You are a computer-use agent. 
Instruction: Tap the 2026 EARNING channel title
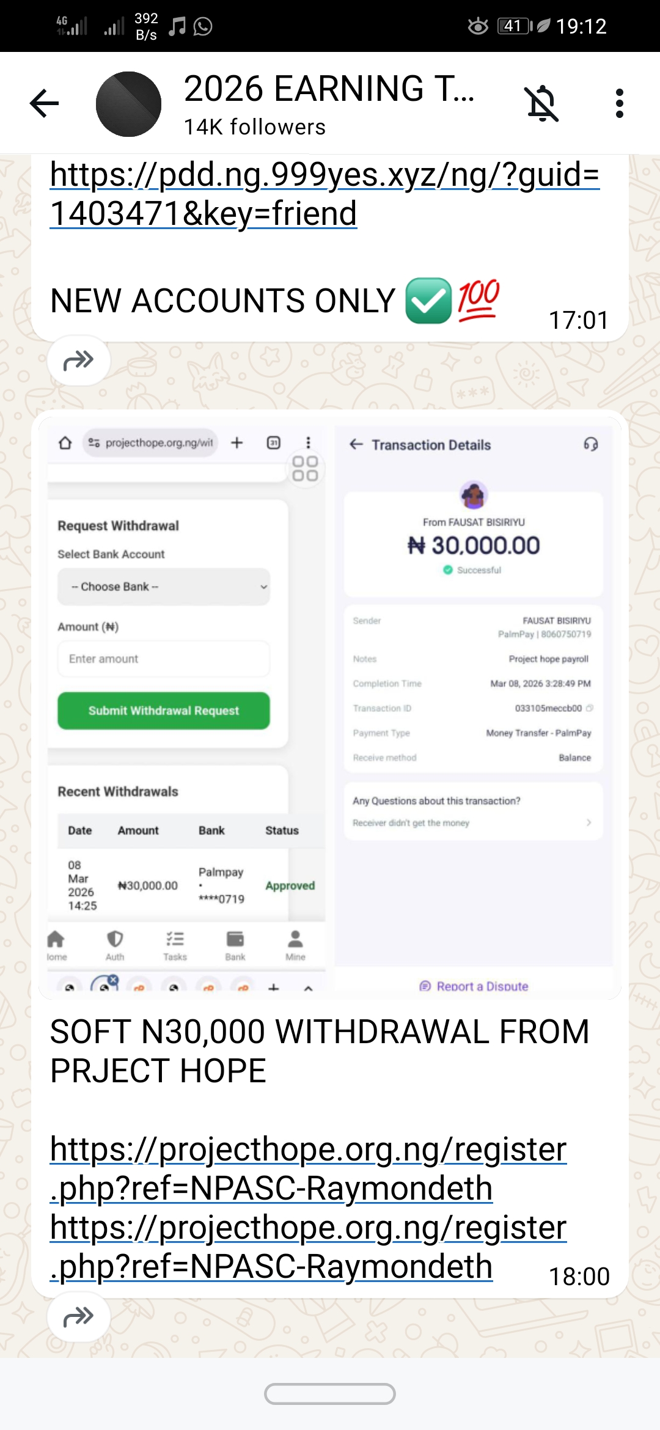pyautogui.click(x=329, y=89)
